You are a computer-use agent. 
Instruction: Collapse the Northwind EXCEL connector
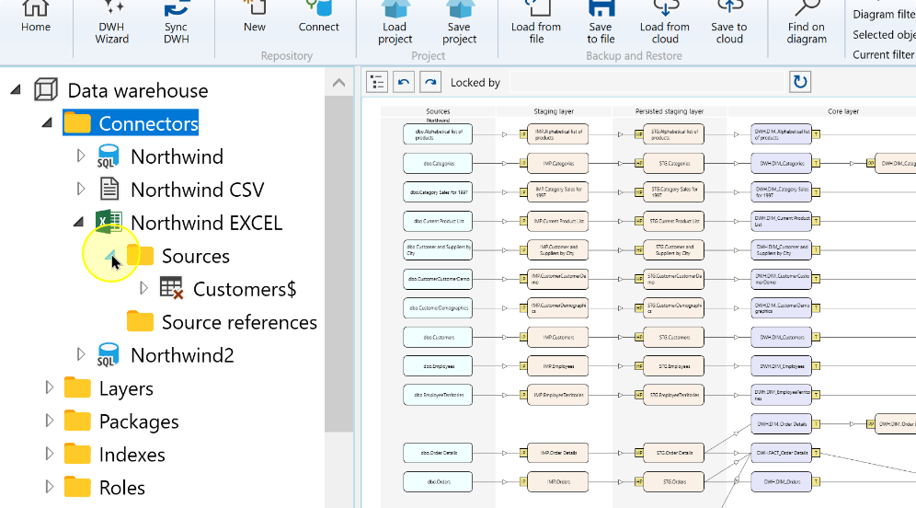(79, 222)
